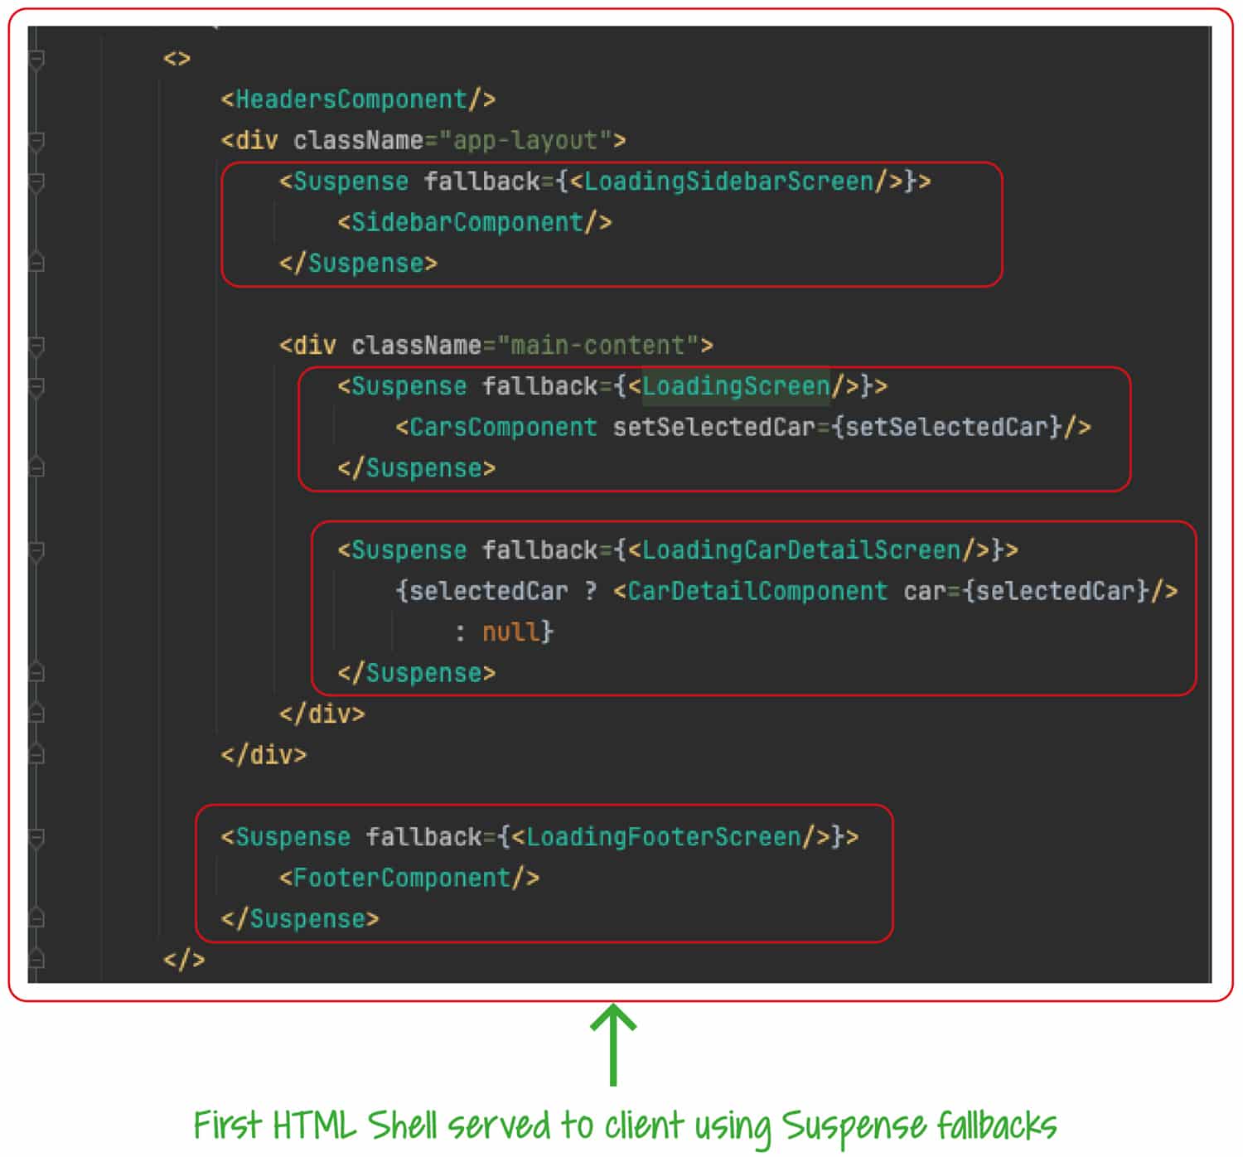Screen dimensions: 1243x1157
Task: Click the CarDetailComponent tag name
Action: [x=757, y=592]
